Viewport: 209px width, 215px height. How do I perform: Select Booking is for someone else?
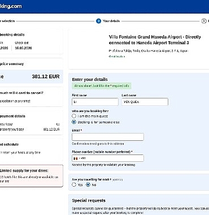click(x=74, y=122)
